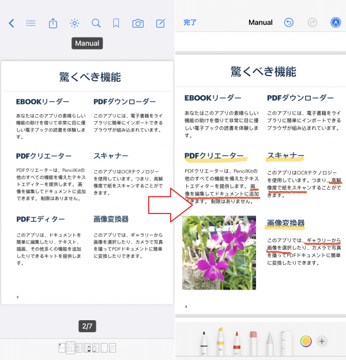Open brightness display settings
The image size is (346, 360).
tap(74, 23)
